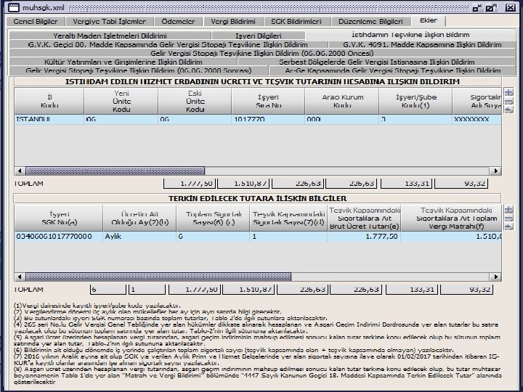
Task: Select the Ekler tab
Action: coord(429,20)
